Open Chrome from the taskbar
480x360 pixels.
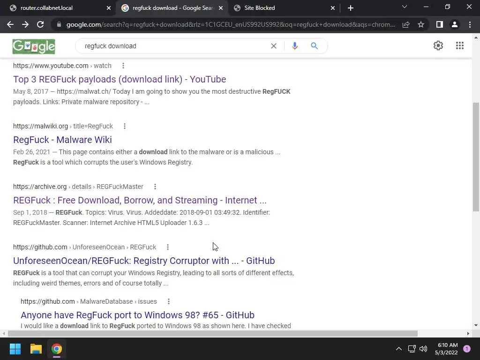(57, 349)
